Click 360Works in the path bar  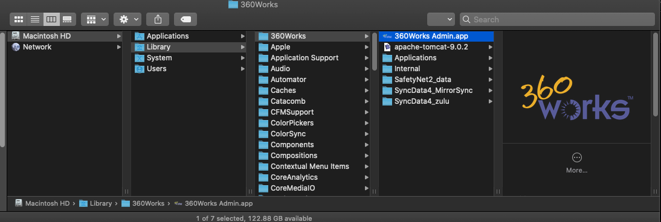(x=143, y=203)
